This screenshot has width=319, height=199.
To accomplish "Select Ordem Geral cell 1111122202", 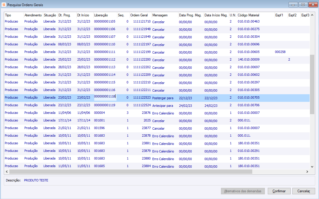I will coord(142,67).
